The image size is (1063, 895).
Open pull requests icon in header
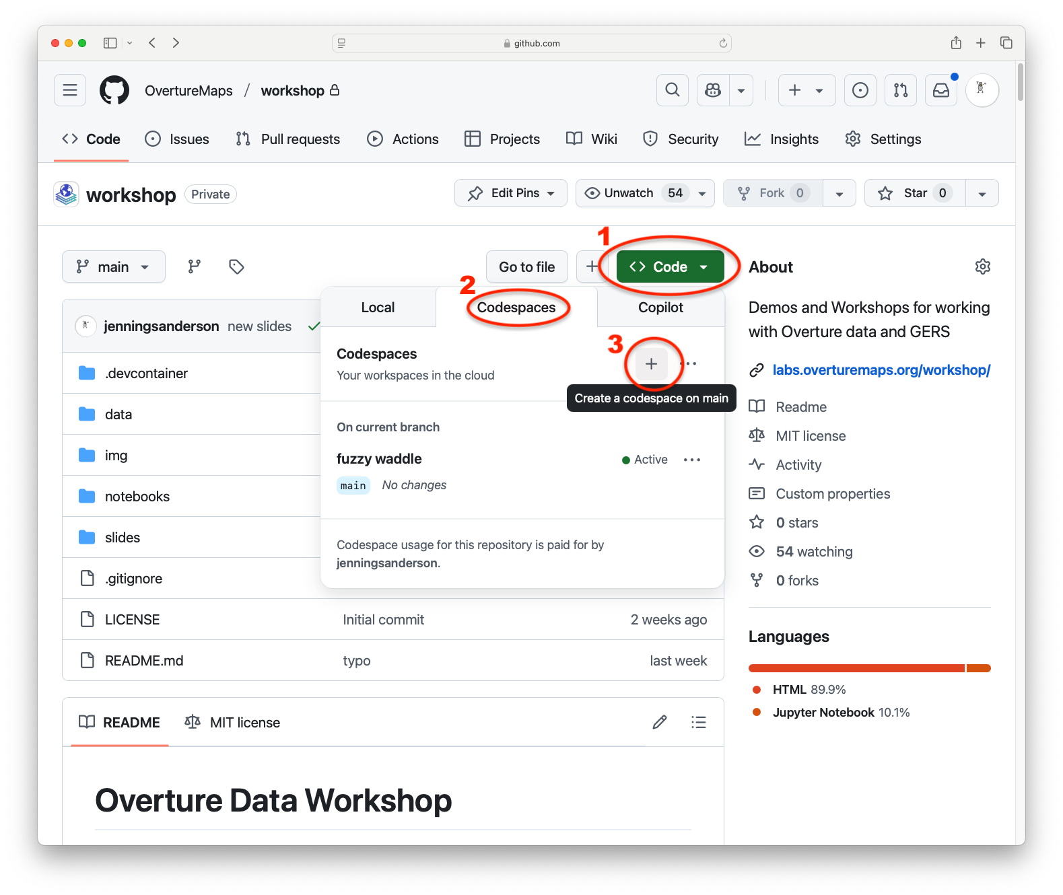(x=900, y=90)
